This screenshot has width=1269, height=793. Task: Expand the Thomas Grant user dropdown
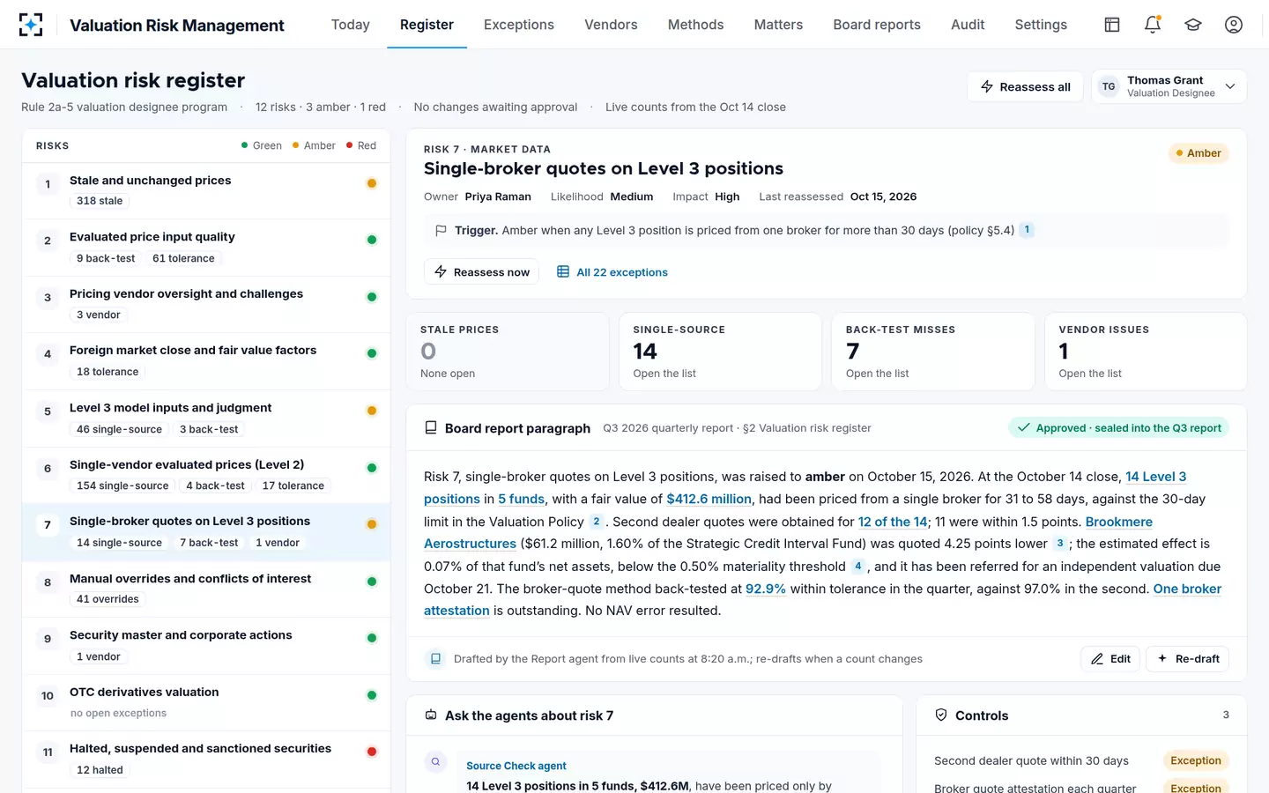(x=1169, y=86)
